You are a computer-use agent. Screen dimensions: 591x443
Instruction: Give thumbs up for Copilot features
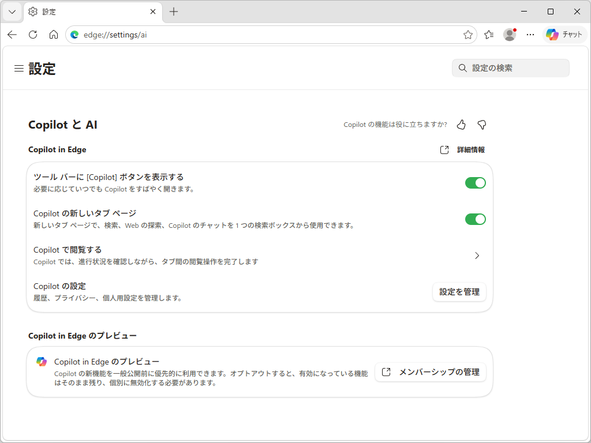coord(461,125)
